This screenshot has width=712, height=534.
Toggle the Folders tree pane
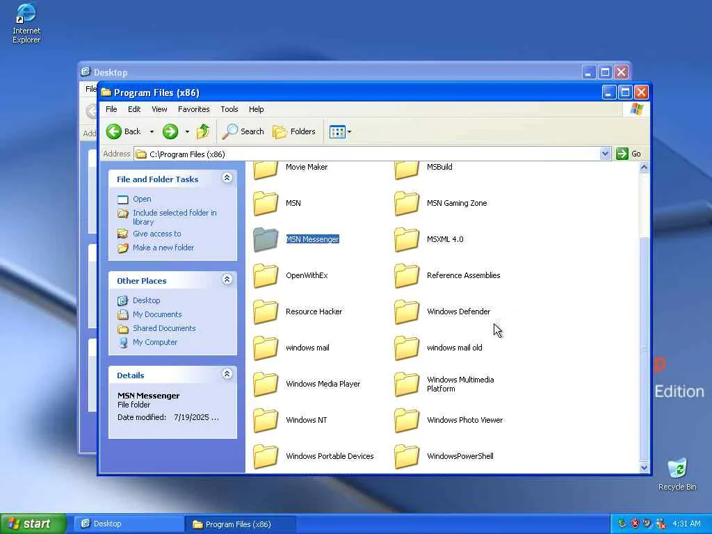coord(294,131)
